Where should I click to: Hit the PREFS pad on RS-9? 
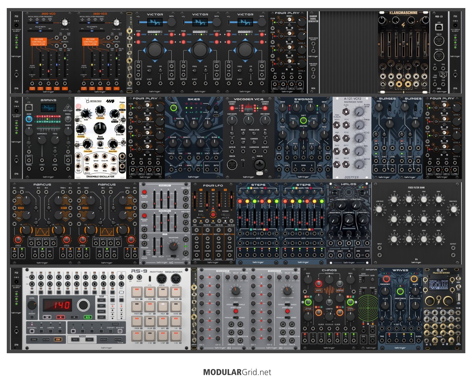pyautogui.click(x=137, y=307)
